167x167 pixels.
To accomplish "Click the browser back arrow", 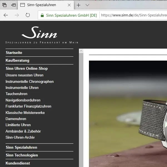I will [x=6, y=15].
